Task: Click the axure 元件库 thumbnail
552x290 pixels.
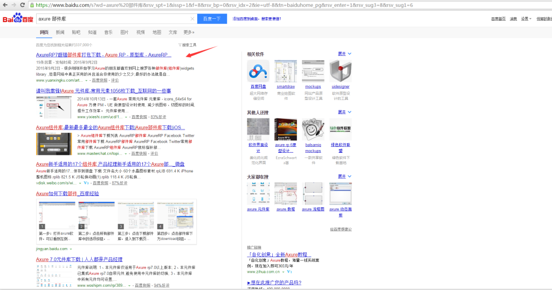Action: (x=258, y=193)
